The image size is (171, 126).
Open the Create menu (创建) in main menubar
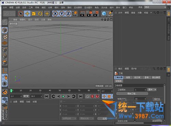pos(18,7)
